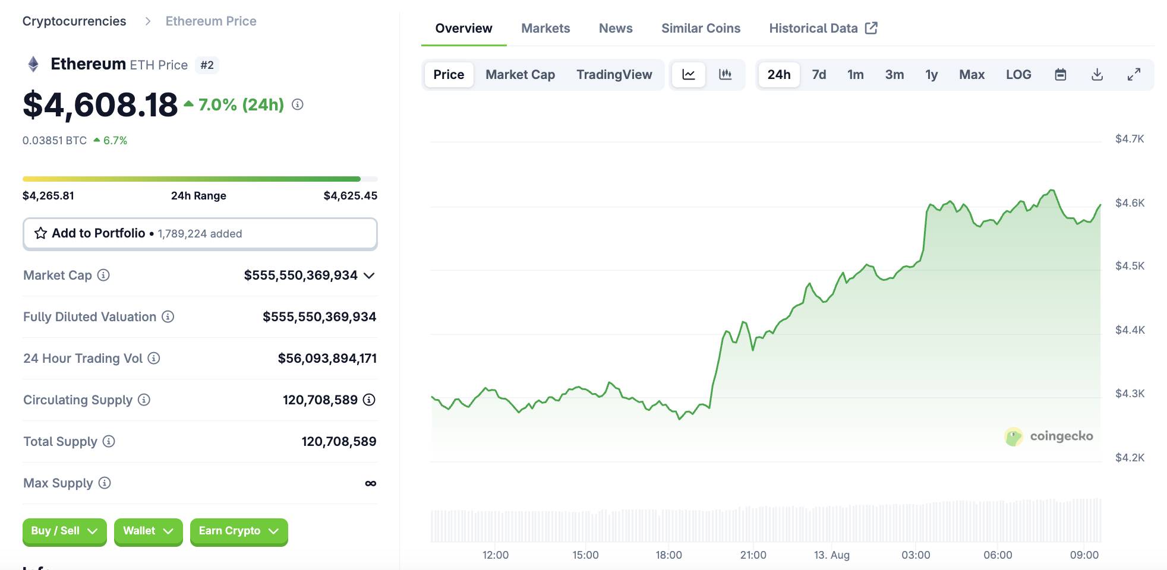The height and width of the screenshot is (570, 1167).
Task: Set chart range to 1m
Action: 855,75
